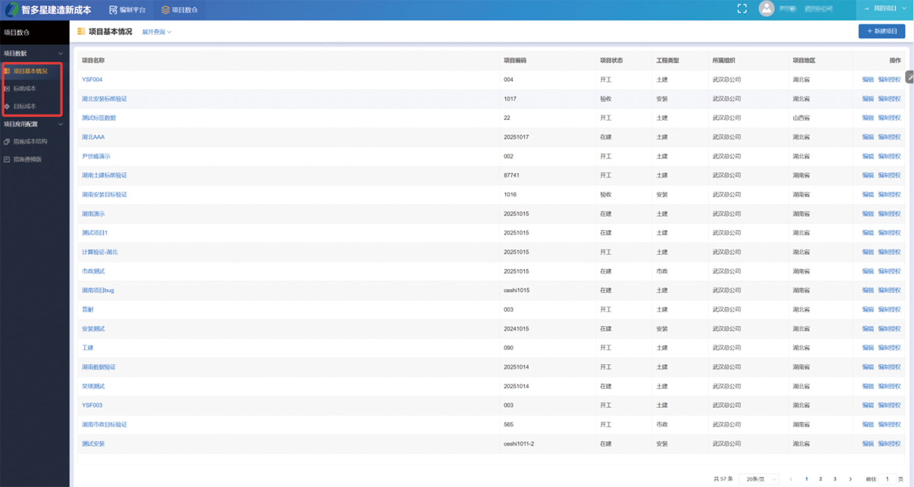
Task: Click the user avatar icon
Action: [766, 9]
